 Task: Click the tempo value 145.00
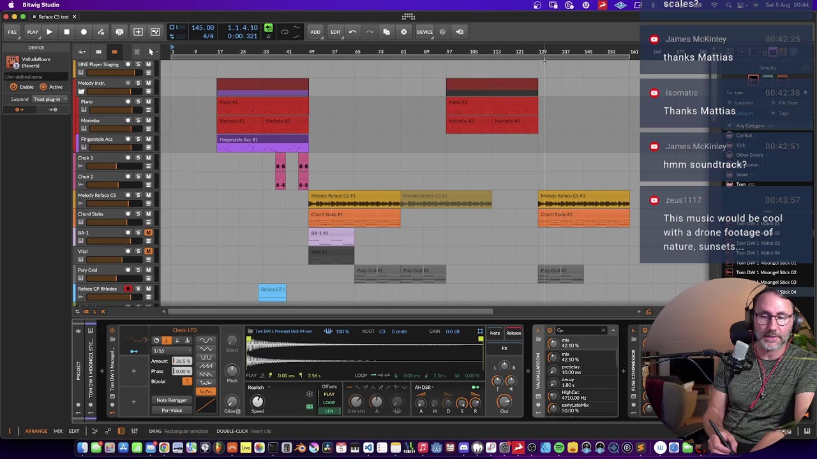click(202, 28)
